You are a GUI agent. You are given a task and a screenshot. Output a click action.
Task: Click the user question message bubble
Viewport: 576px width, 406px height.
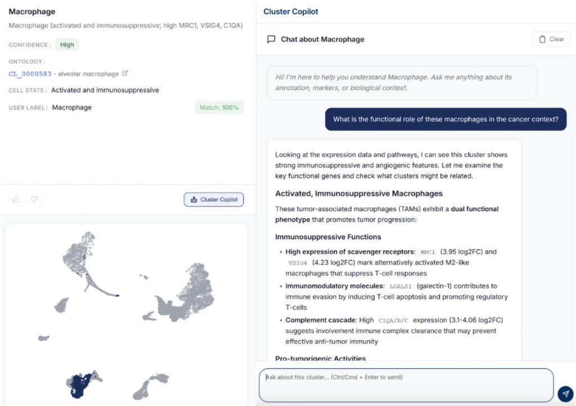point(445,119)
